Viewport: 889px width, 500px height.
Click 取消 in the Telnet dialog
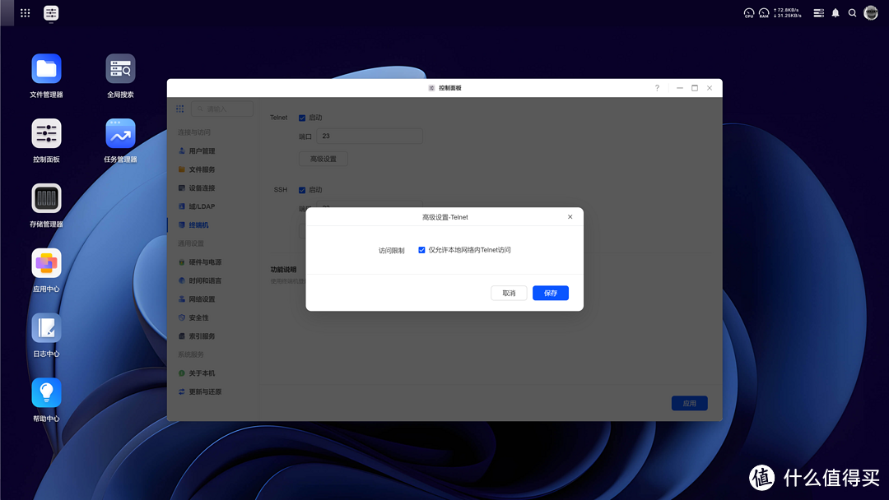pos(509,293)
